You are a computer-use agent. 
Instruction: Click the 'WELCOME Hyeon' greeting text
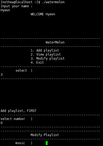(x=43, y=14)
